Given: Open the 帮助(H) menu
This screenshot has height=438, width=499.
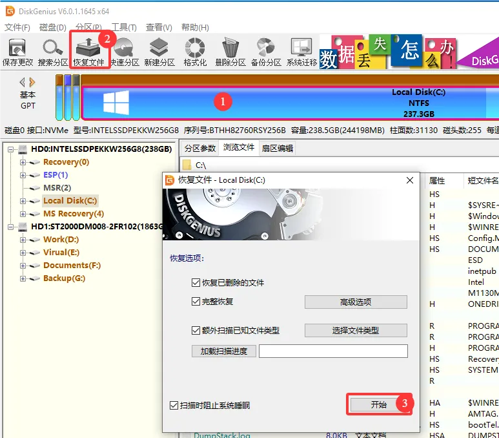Looking at the screenshot, I should [195, 27].
